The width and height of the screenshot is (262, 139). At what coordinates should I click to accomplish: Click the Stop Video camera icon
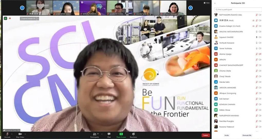click(20, 134)
